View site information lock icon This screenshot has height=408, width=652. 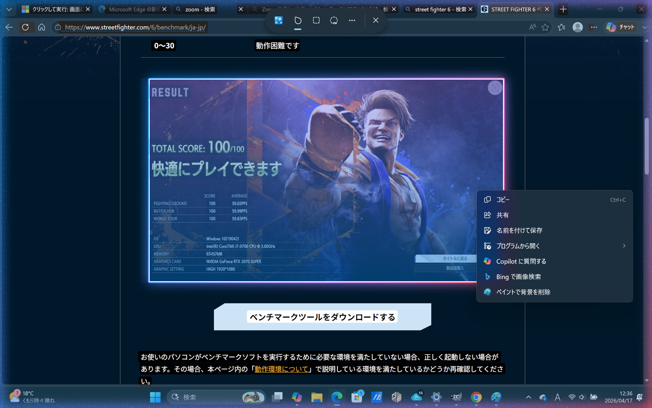tap(58, 27)
